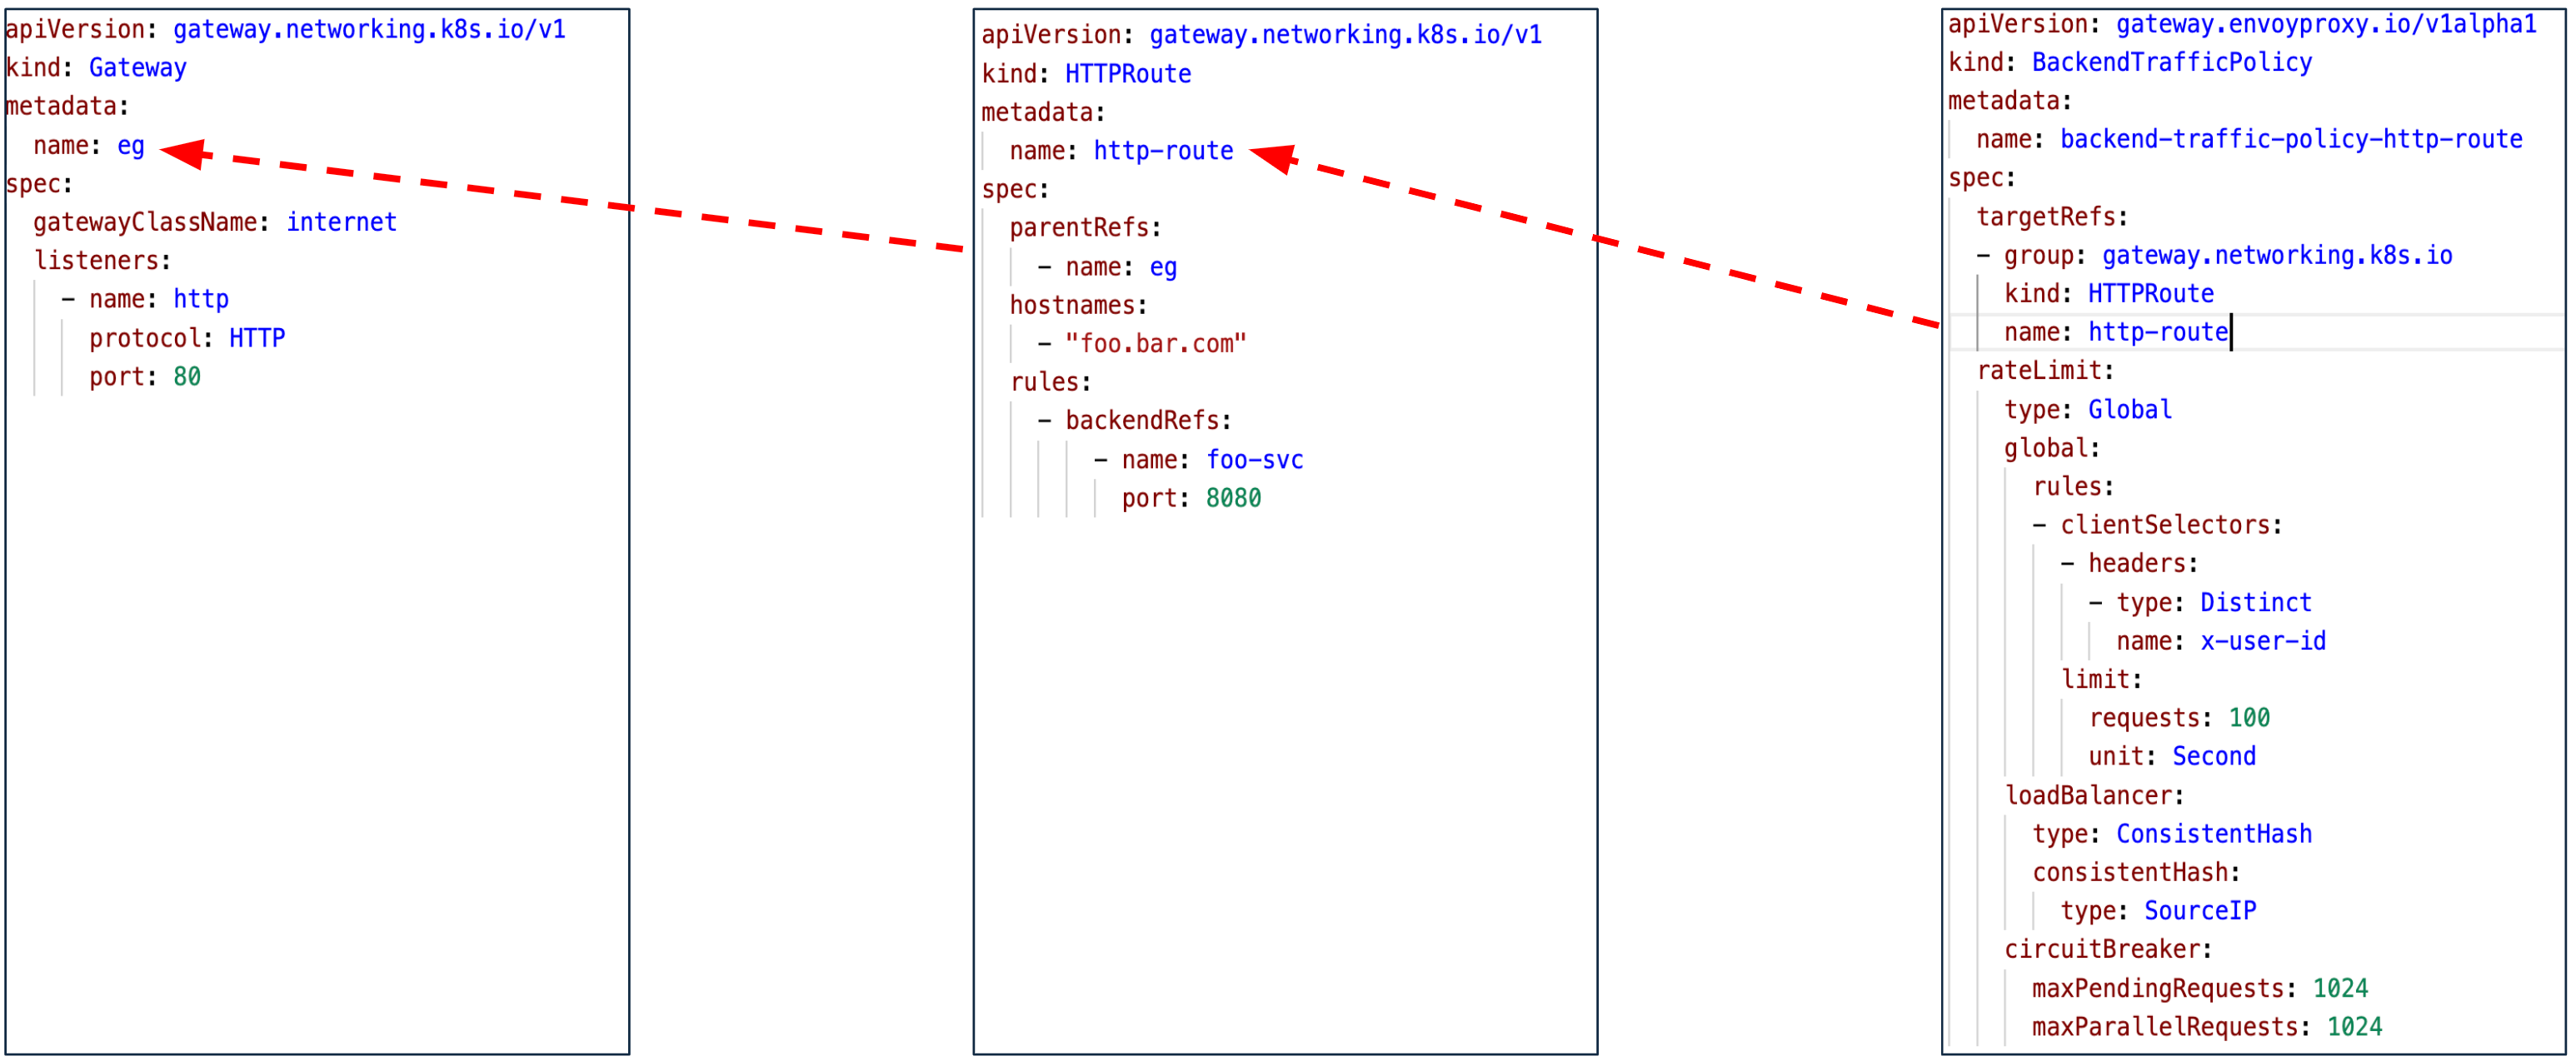Image resolution: width=2576 pixels, height=1061 pixels.
Task: Select '- name: eg' under parentRefs
Action: pyautogui.click(x=1107, y=267)
